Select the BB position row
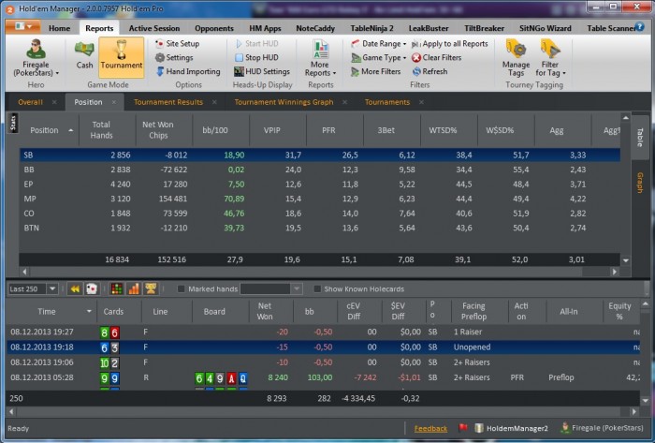Viewport: 655px width, 443px height. (320, 170)
